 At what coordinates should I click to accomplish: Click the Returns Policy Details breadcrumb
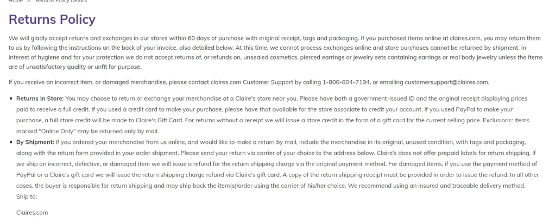pos(61,1)
